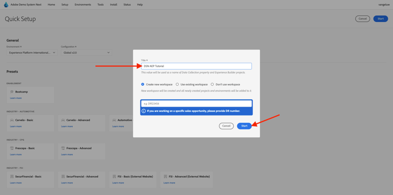The image size is (393, 195).
Task: Click the Frescopa - Basic store icon
Action: [12, 148]
